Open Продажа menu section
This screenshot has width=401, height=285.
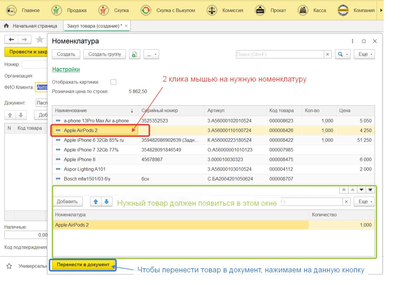coord(77,10)
